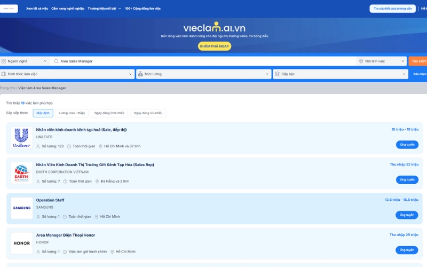The width and height of the screenshot is (427, 267).
Task: Click clock icon in Samsung row
Action: (65, 217)
